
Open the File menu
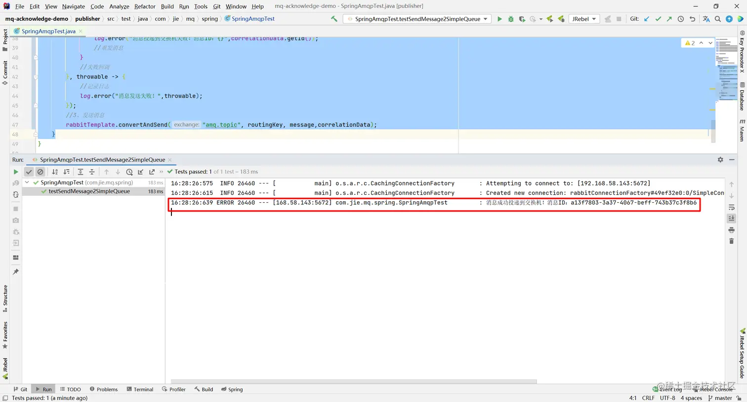pos(20,6)
